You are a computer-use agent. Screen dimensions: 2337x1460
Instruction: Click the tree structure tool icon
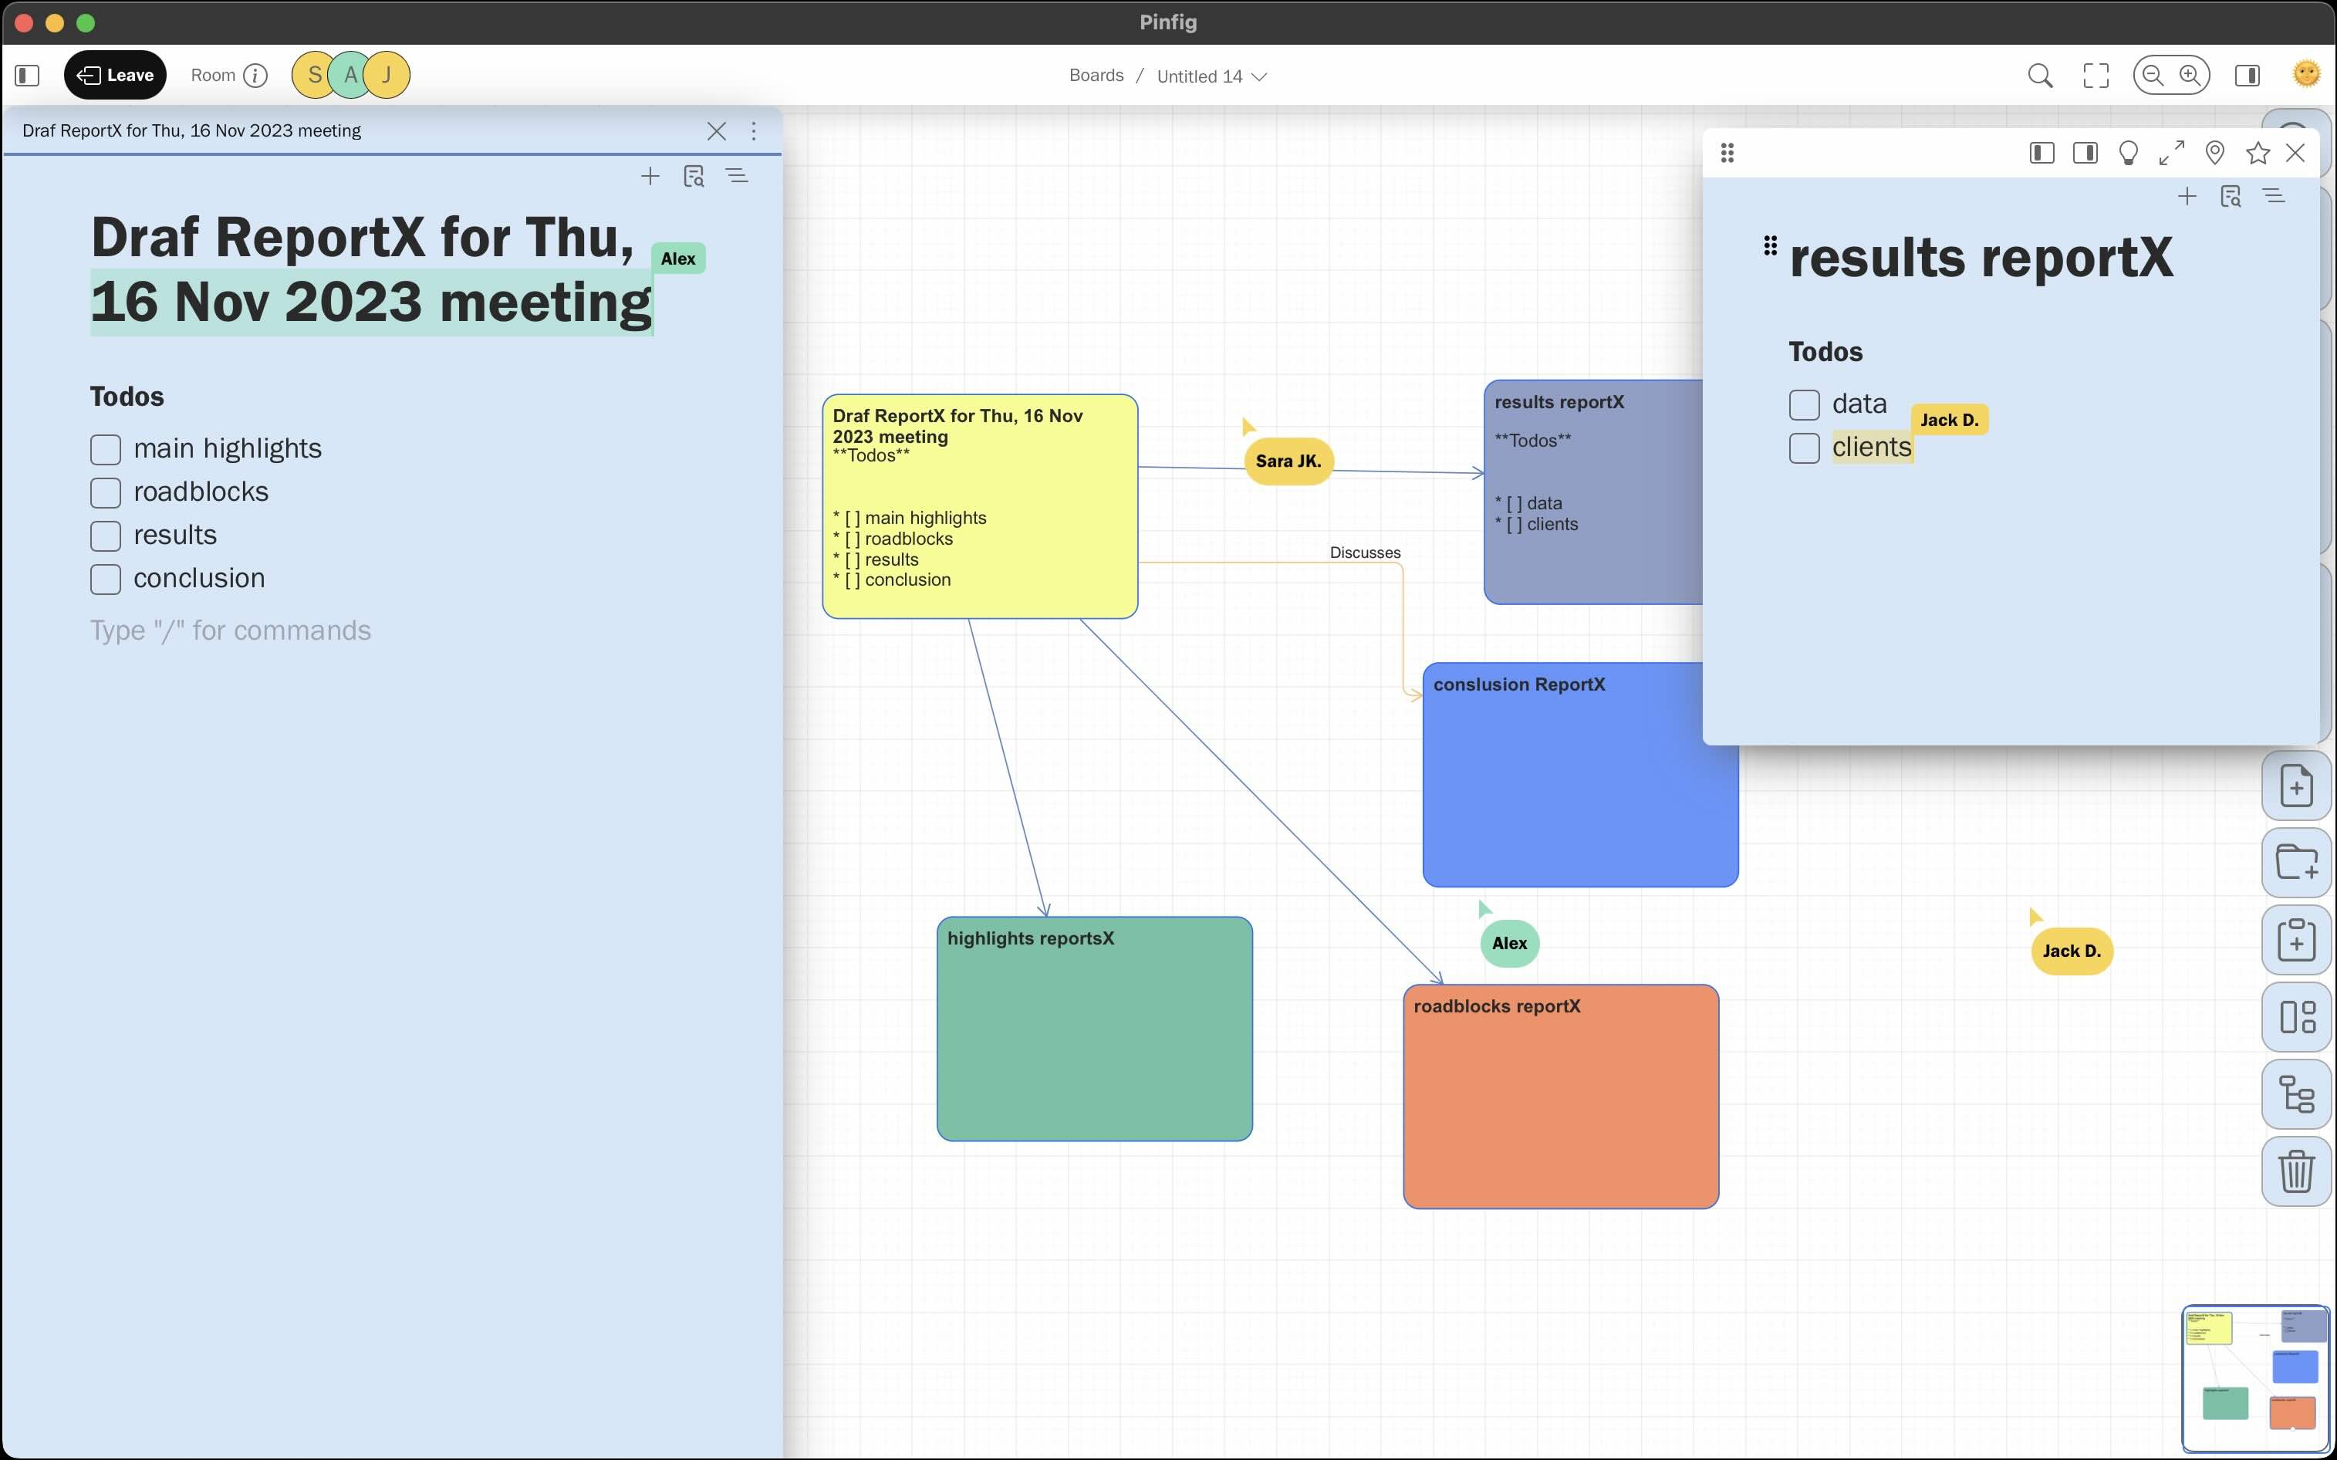pos(2295,1094)
